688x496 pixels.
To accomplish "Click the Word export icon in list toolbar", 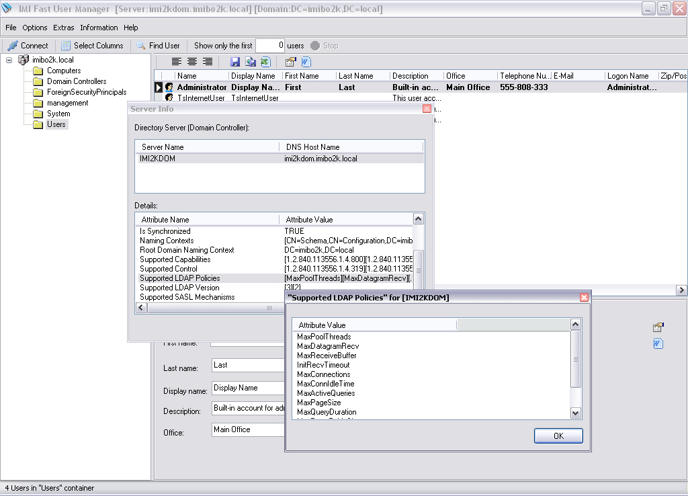I will point(306,62).
